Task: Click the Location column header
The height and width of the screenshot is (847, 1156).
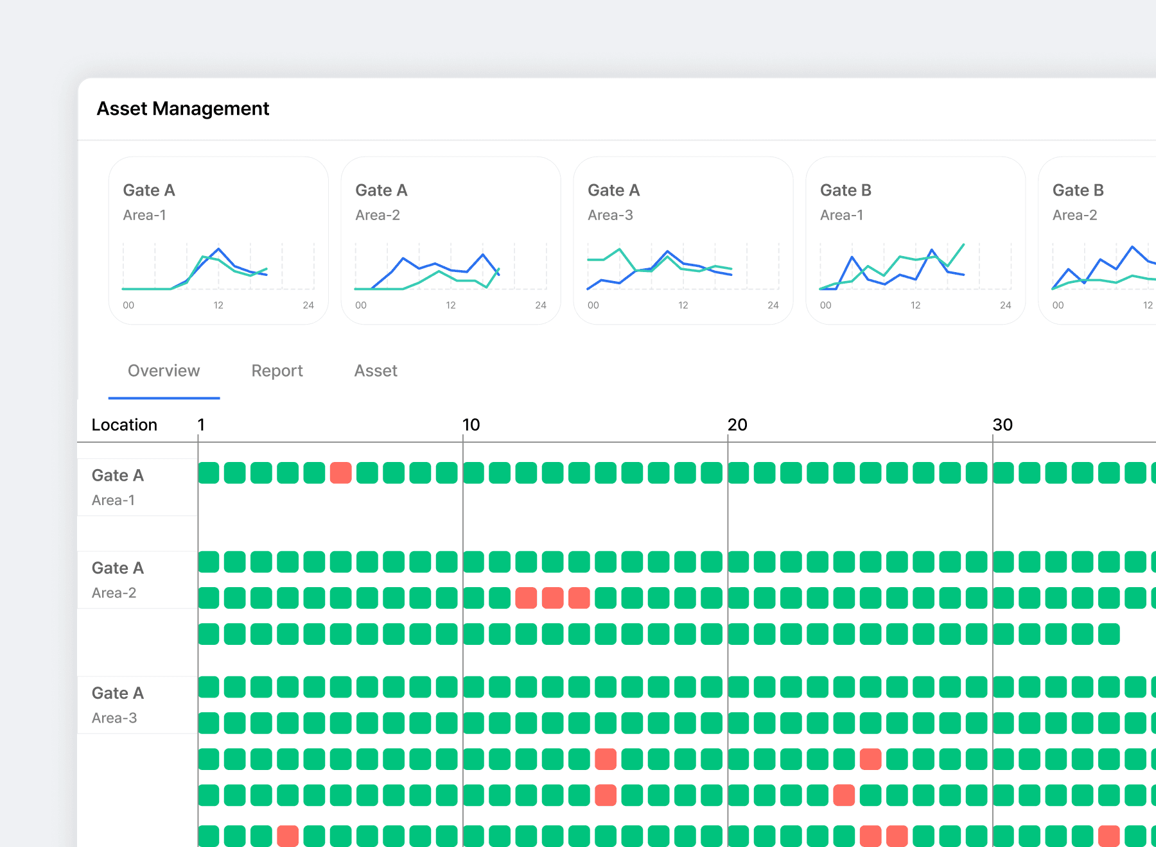Action: pyautogui.click(x=125, y=425)
